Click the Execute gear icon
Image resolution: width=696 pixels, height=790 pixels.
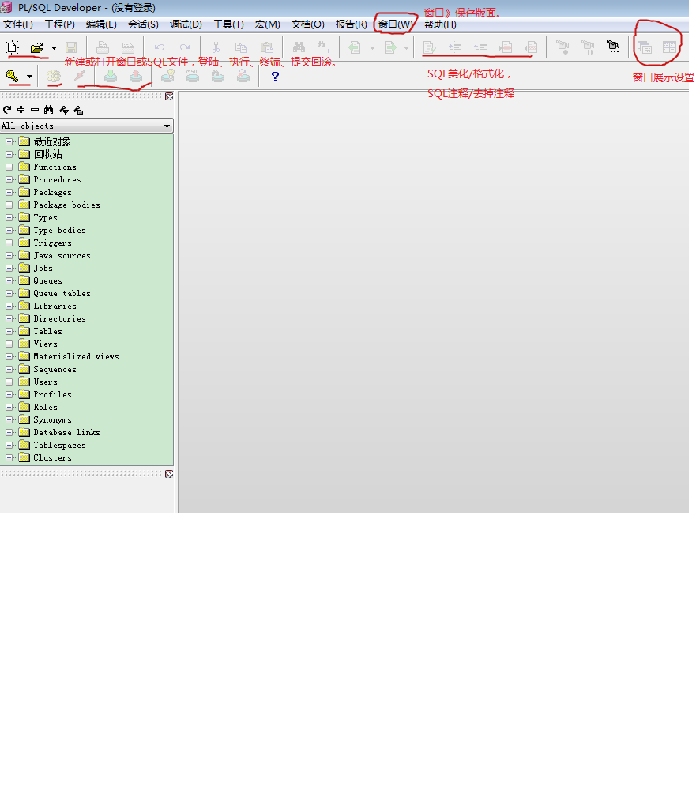coord(54,77)
